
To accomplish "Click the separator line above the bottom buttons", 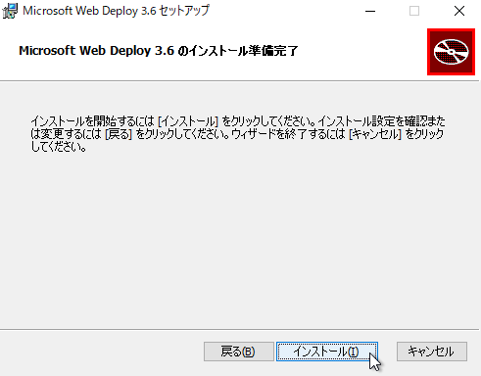I will 240,329.
